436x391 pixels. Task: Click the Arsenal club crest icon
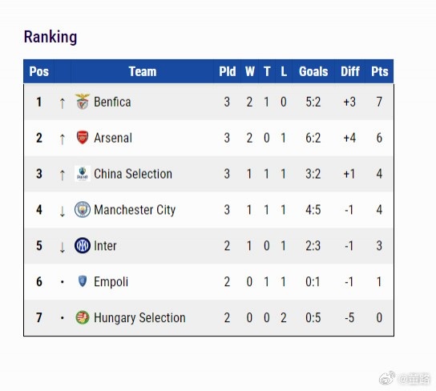(x=83, y=137)
